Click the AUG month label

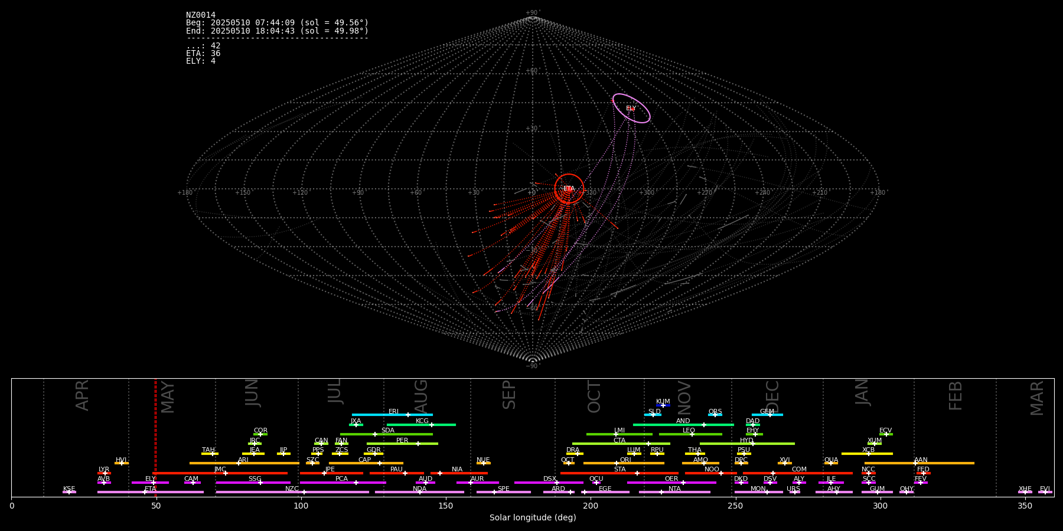coord(421,395)
